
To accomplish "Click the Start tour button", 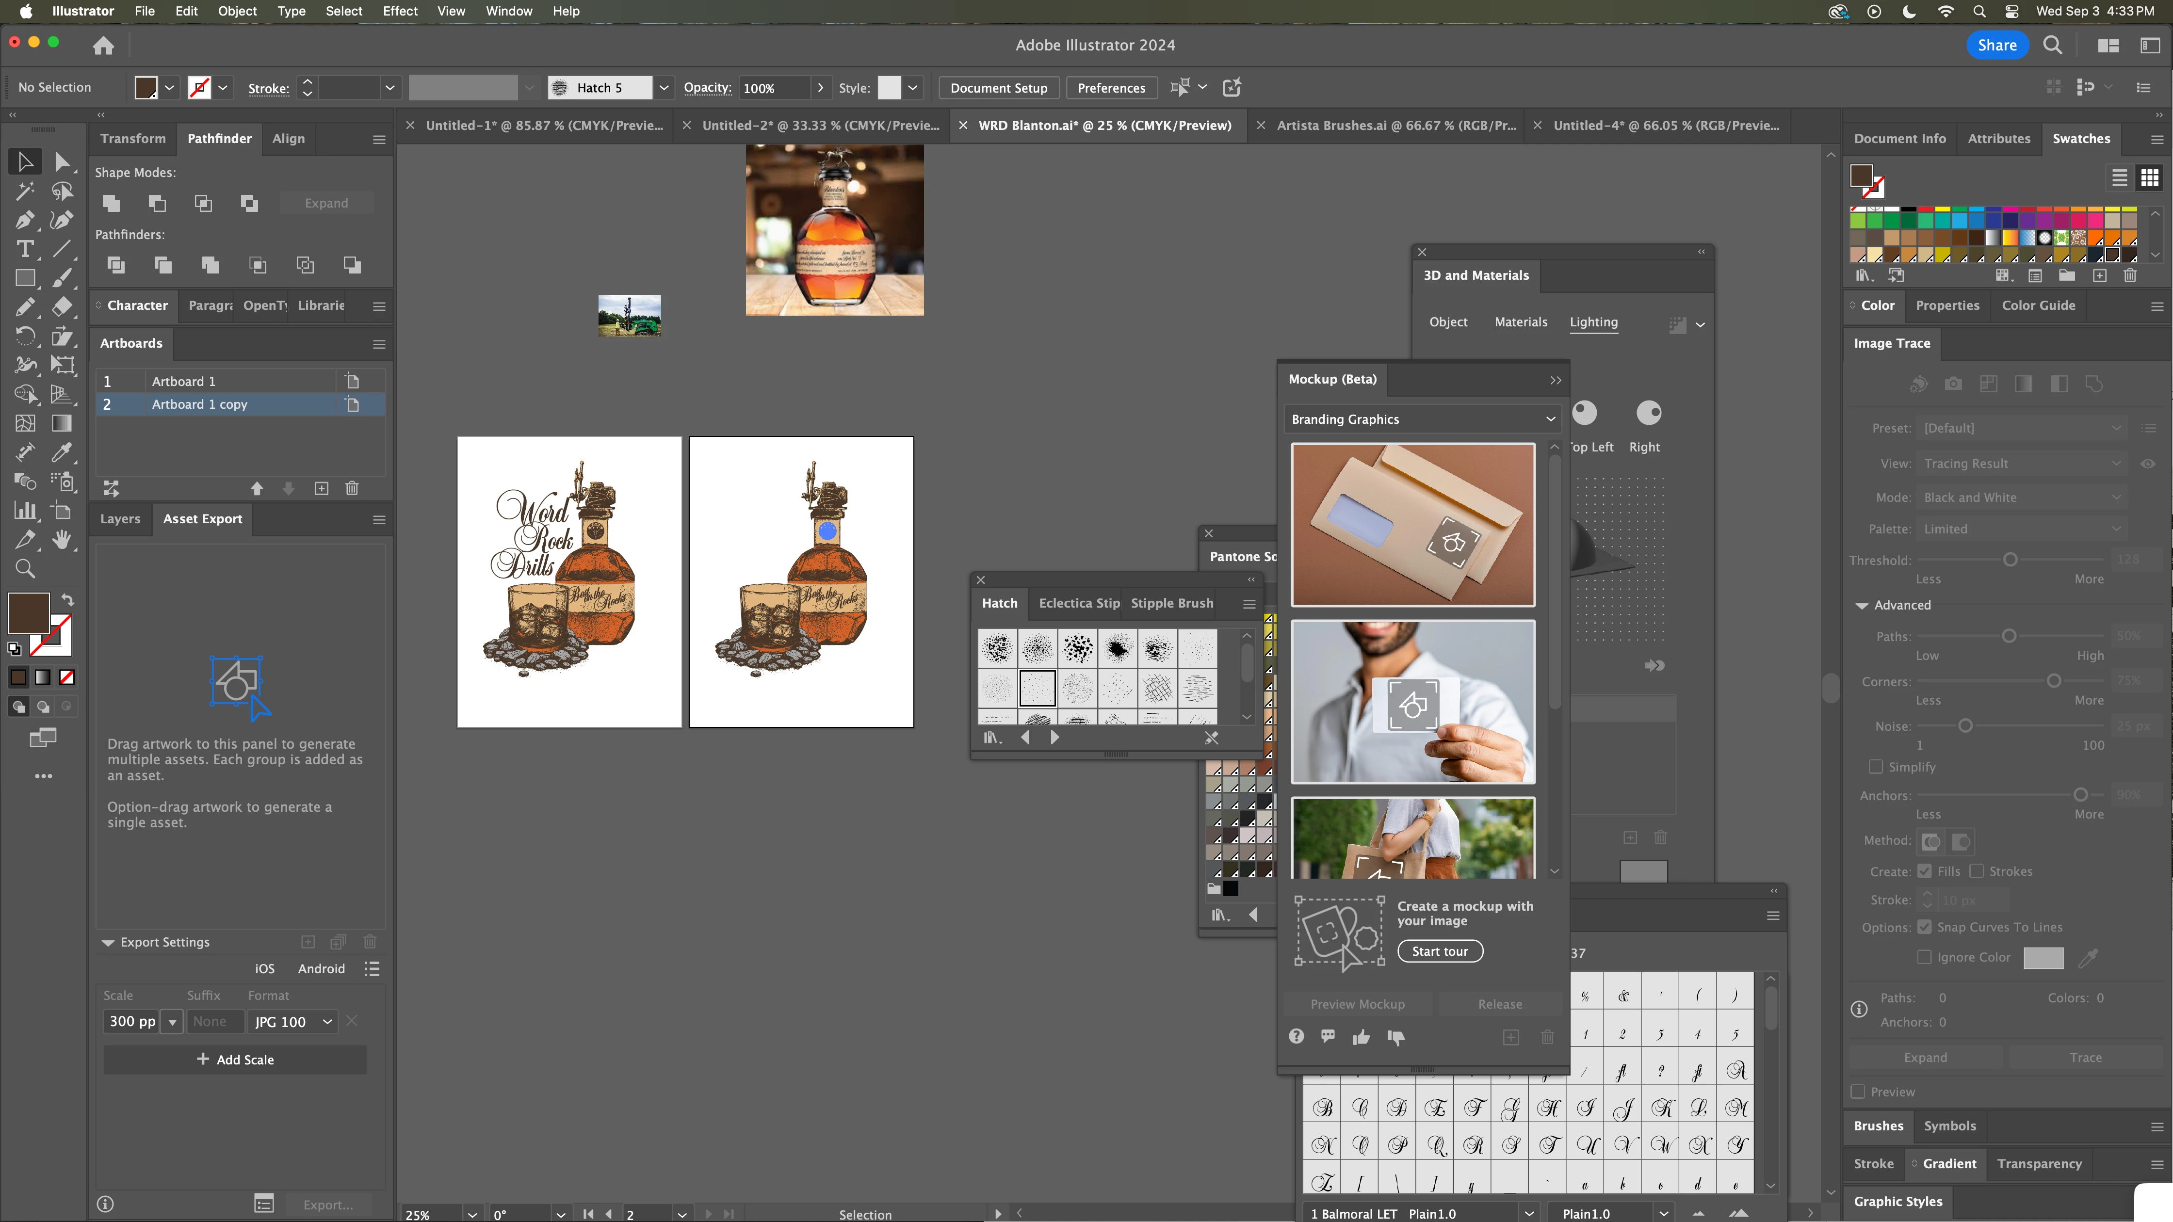I will pyautogui.click(x=1439, y=951).
